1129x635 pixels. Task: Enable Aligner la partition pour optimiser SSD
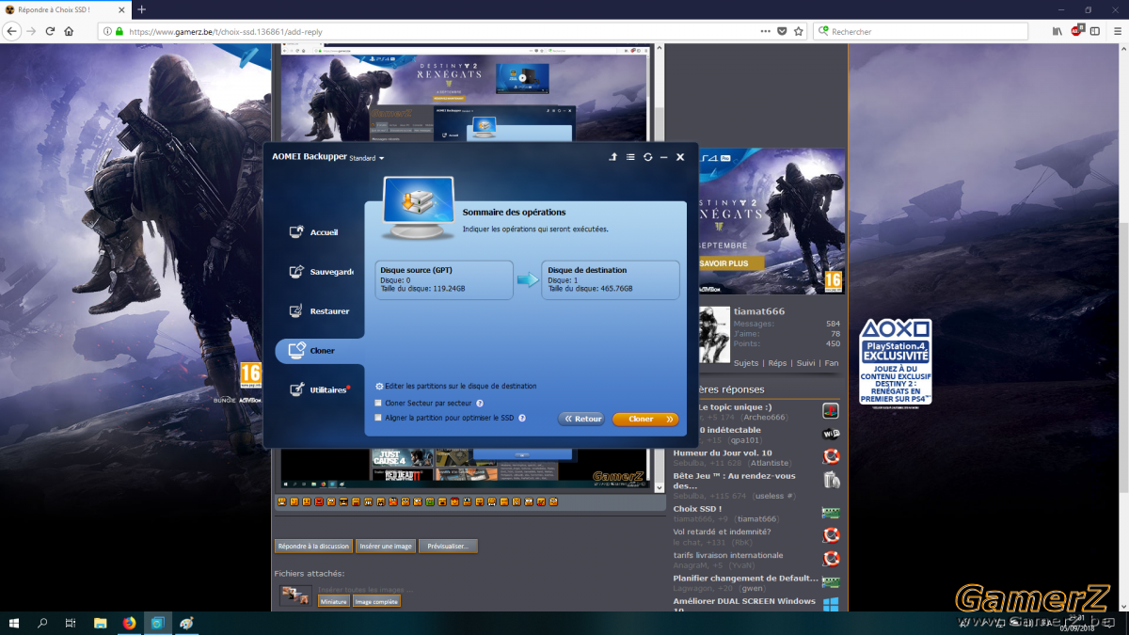(x=378, y=418)
